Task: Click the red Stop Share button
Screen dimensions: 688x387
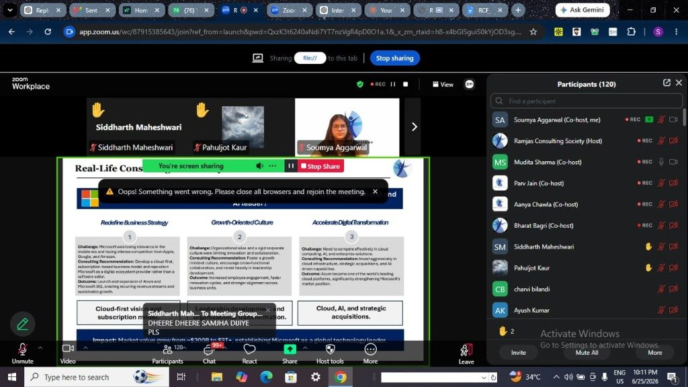Action: (x=320, y=167)
